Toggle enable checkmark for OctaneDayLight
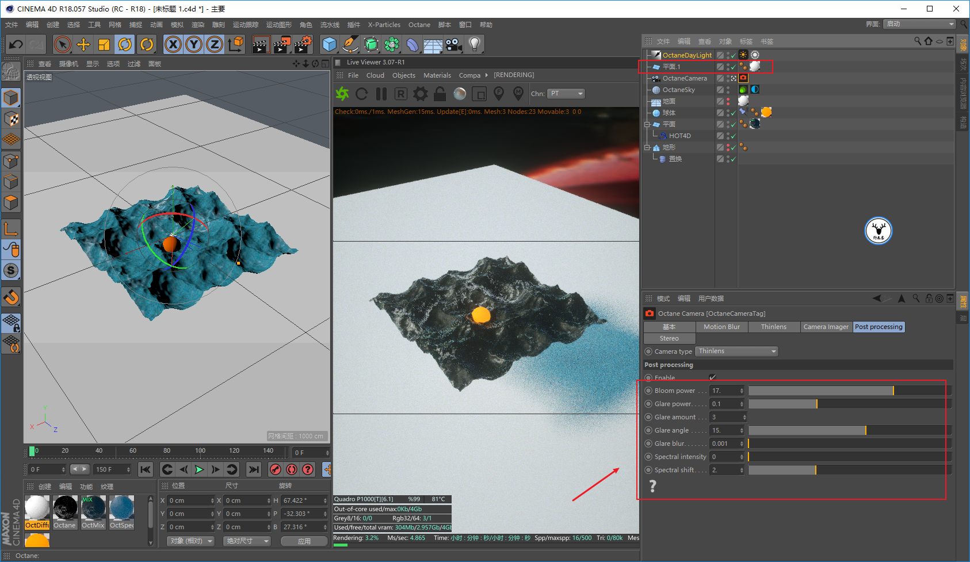Screen dimensions: 970x562 (734, 55)
